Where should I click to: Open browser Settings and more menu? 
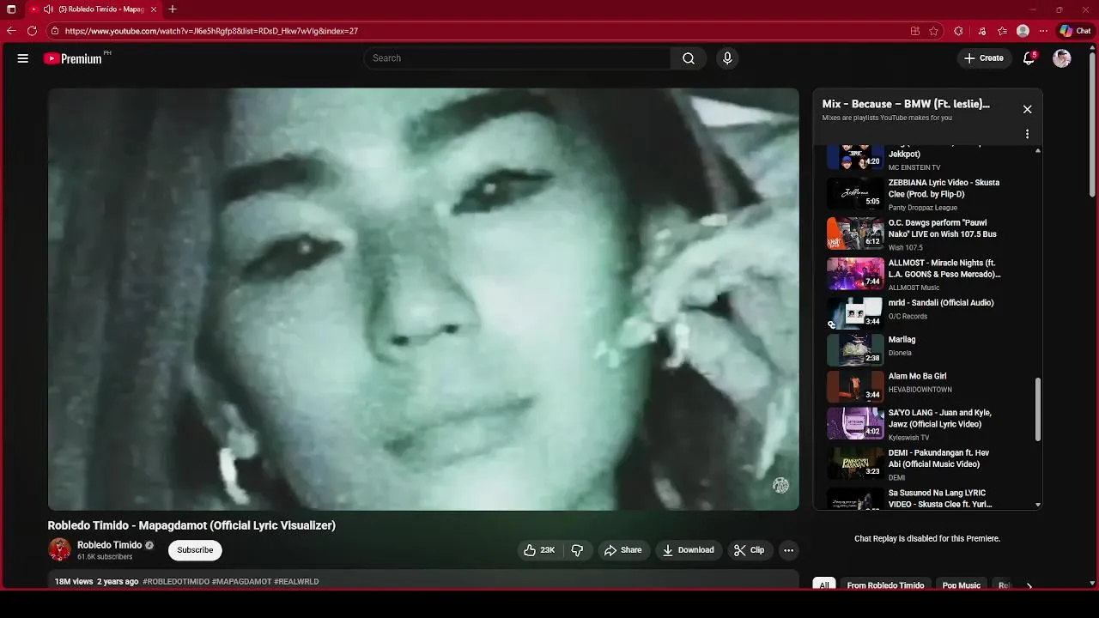(x=1043, y=31)
